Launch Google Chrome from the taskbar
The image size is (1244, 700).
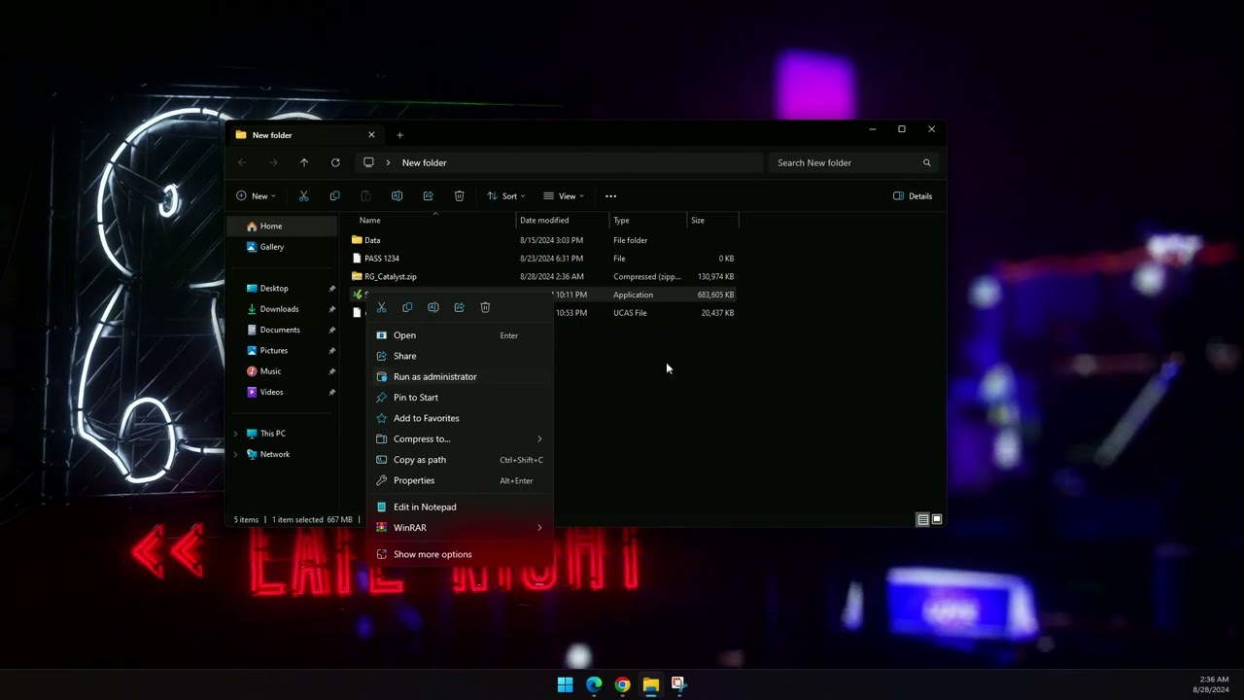coord(622,684)
